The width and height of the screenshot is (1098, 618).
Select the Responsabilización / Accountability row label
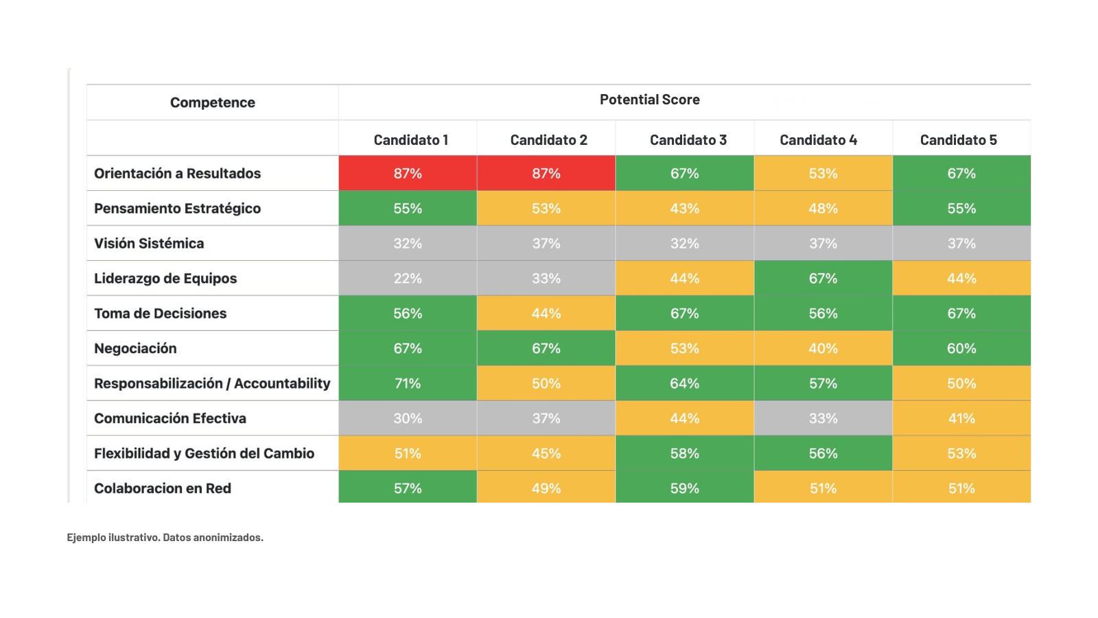(x=212, y=384)
